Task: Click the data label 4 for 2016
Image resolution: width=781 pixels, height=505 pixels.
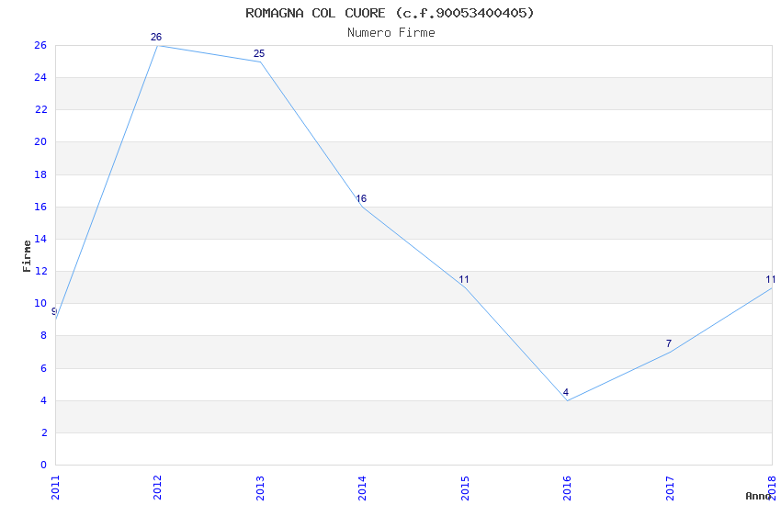Action: pyautogui.click(x=566, y=392)
